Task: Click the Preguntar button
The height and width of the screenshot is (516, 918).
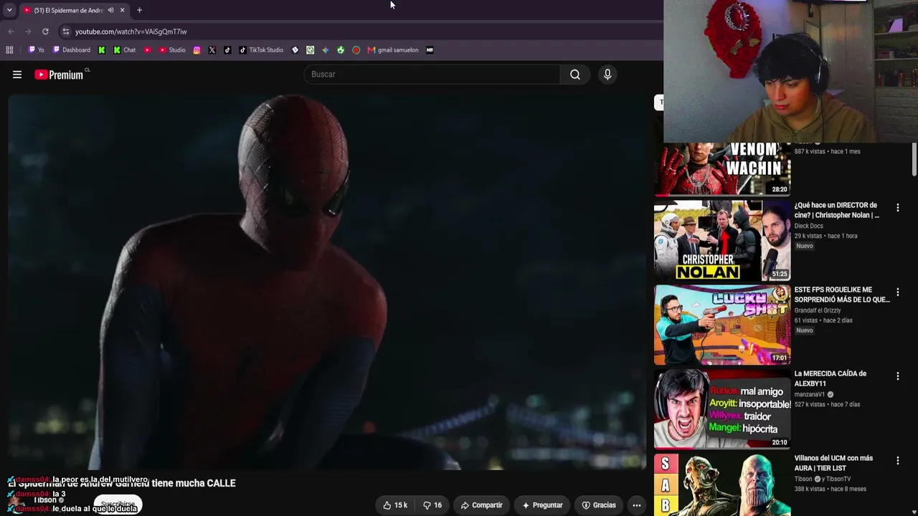Action: tap(542, 505)
